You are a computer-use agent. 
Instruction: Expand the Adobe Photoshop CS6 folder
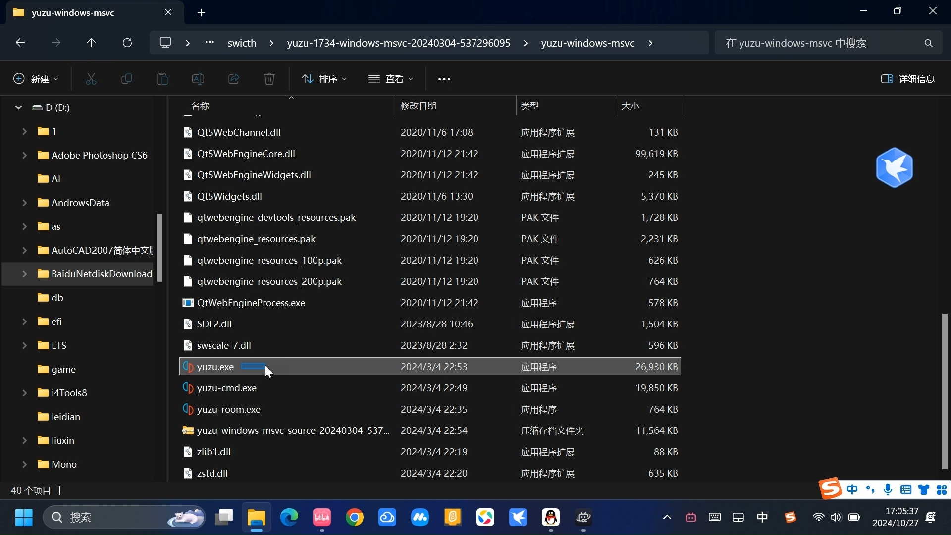point(24,155)
